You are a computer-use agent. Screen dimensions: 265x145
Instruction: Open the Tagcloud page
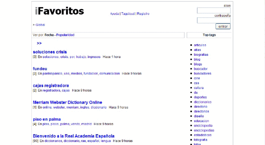click(128, 14)
